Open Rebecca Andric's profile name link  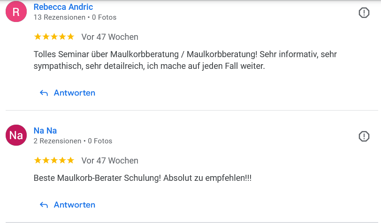63,7
